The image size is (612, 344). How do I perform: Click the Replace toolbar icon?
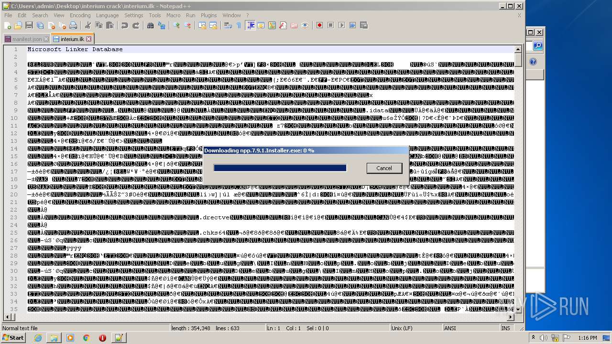coord(161,25)
